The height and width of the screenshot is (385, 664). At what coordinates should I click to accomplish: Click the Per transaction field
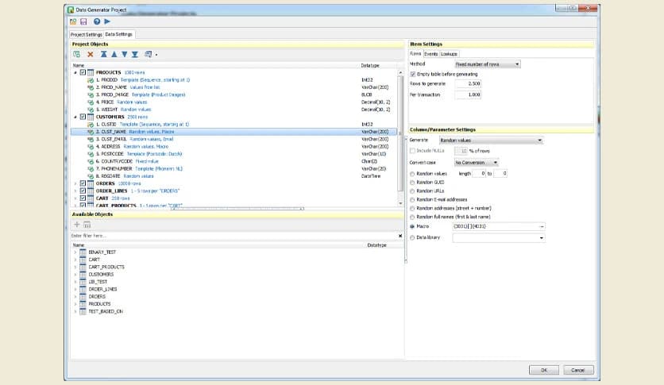pyautogui.click(x=468, y=94)
